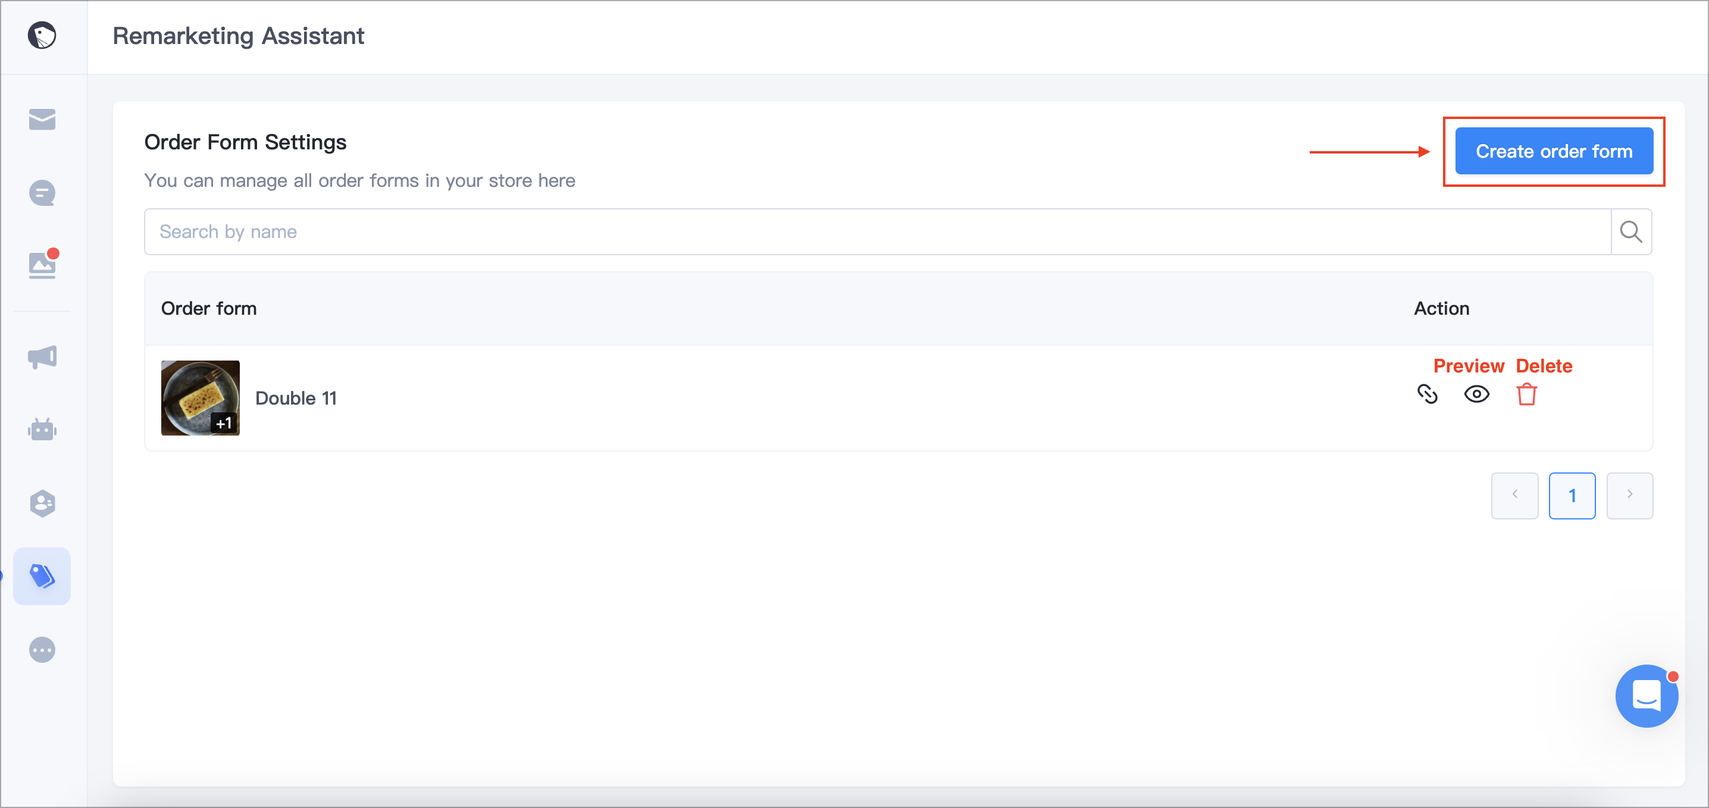1709x808 pixels.
Task: Open the mail envelope sidebar icon
Action: tap(42, 120)
